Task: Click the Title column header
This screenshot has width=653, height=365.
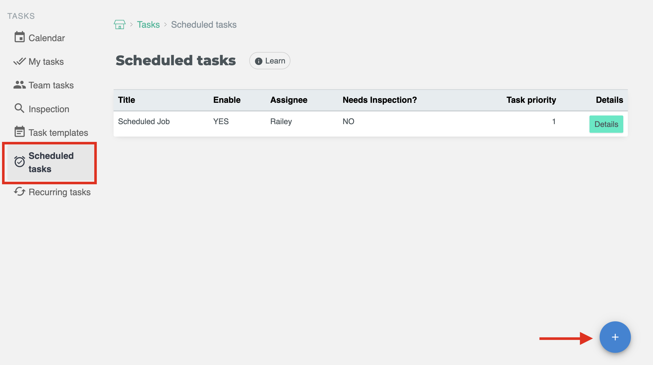Action: 127,100
